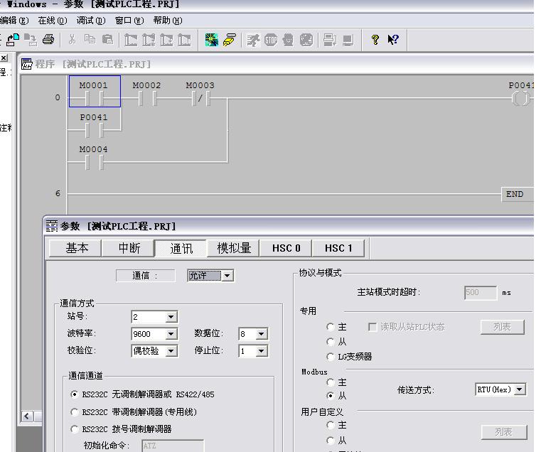Viewport: 541px width, 452px height.
Task: Switch to the 模拟量 tab
Action: point(234,248)
